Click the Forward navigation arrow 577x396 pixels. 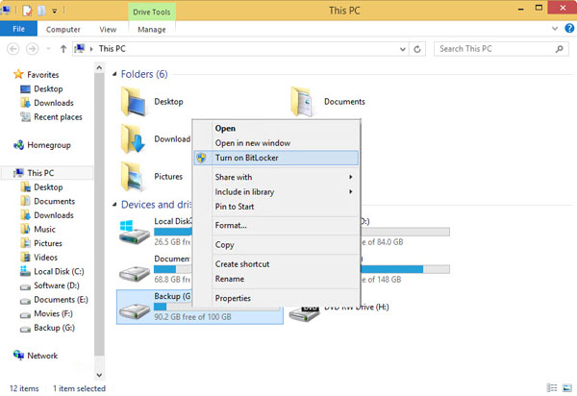click(x=33, y=49)
